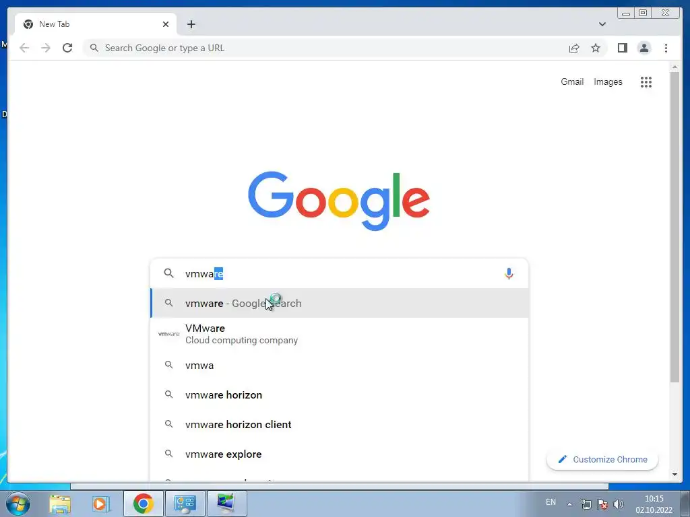Click the Chrome taskbar icon
This screenshot has width=690, height=517.
click(143, 504)
